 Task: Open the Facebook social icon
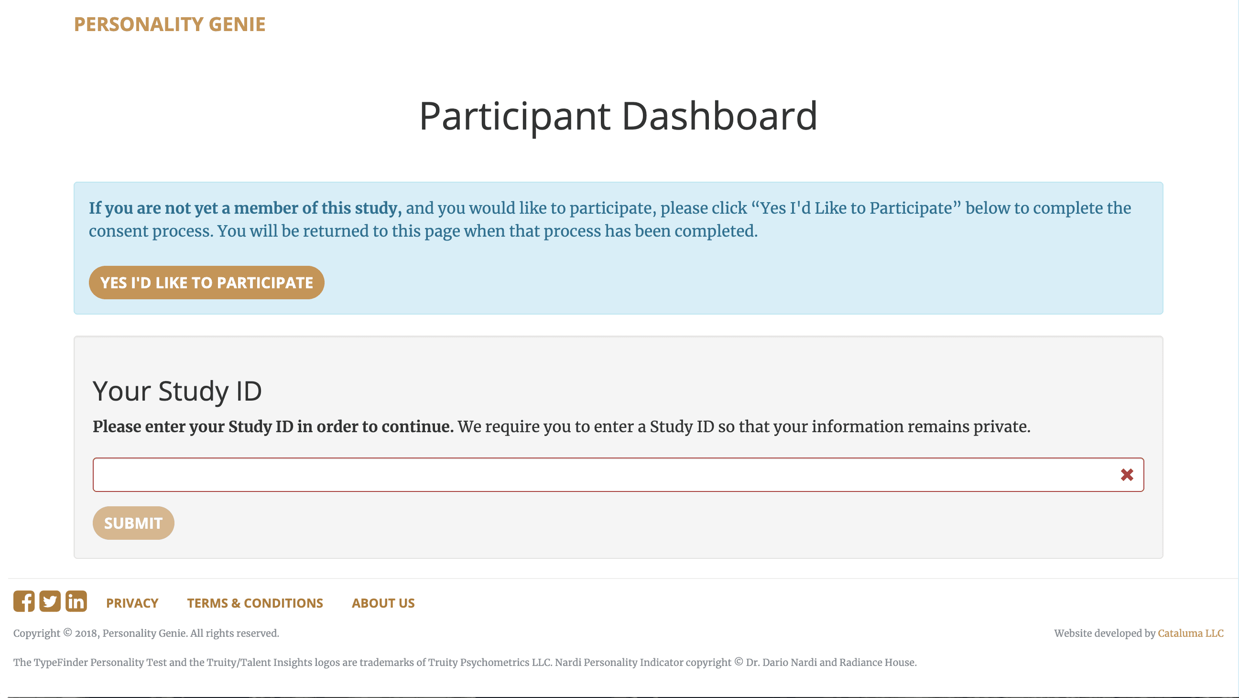(23, 601)
